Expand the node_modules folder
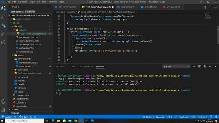Viewport: 219px width, 123px height. (23, 19)
